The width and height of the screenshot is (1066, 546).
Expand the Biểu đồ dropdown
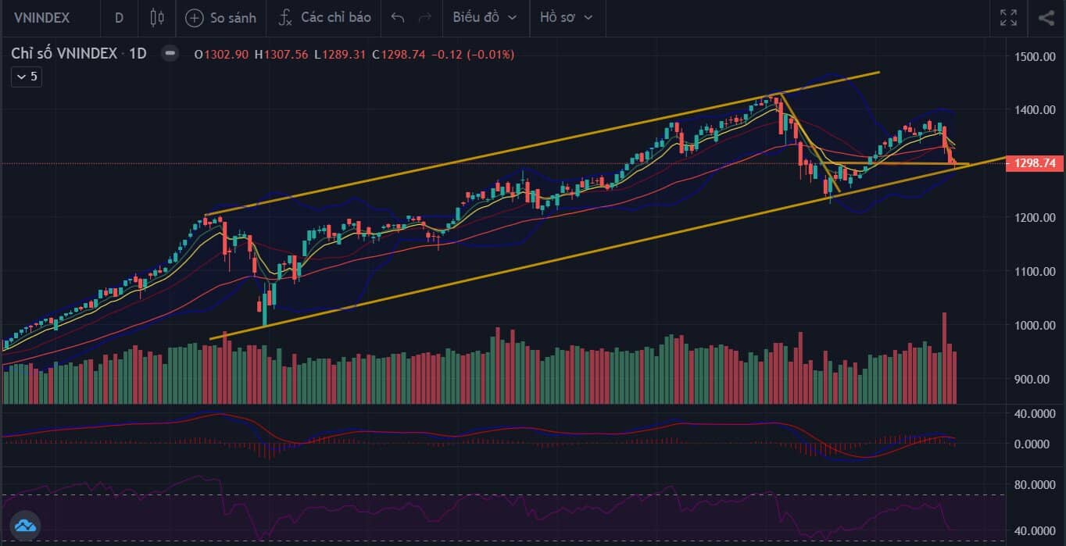point(485,17)
